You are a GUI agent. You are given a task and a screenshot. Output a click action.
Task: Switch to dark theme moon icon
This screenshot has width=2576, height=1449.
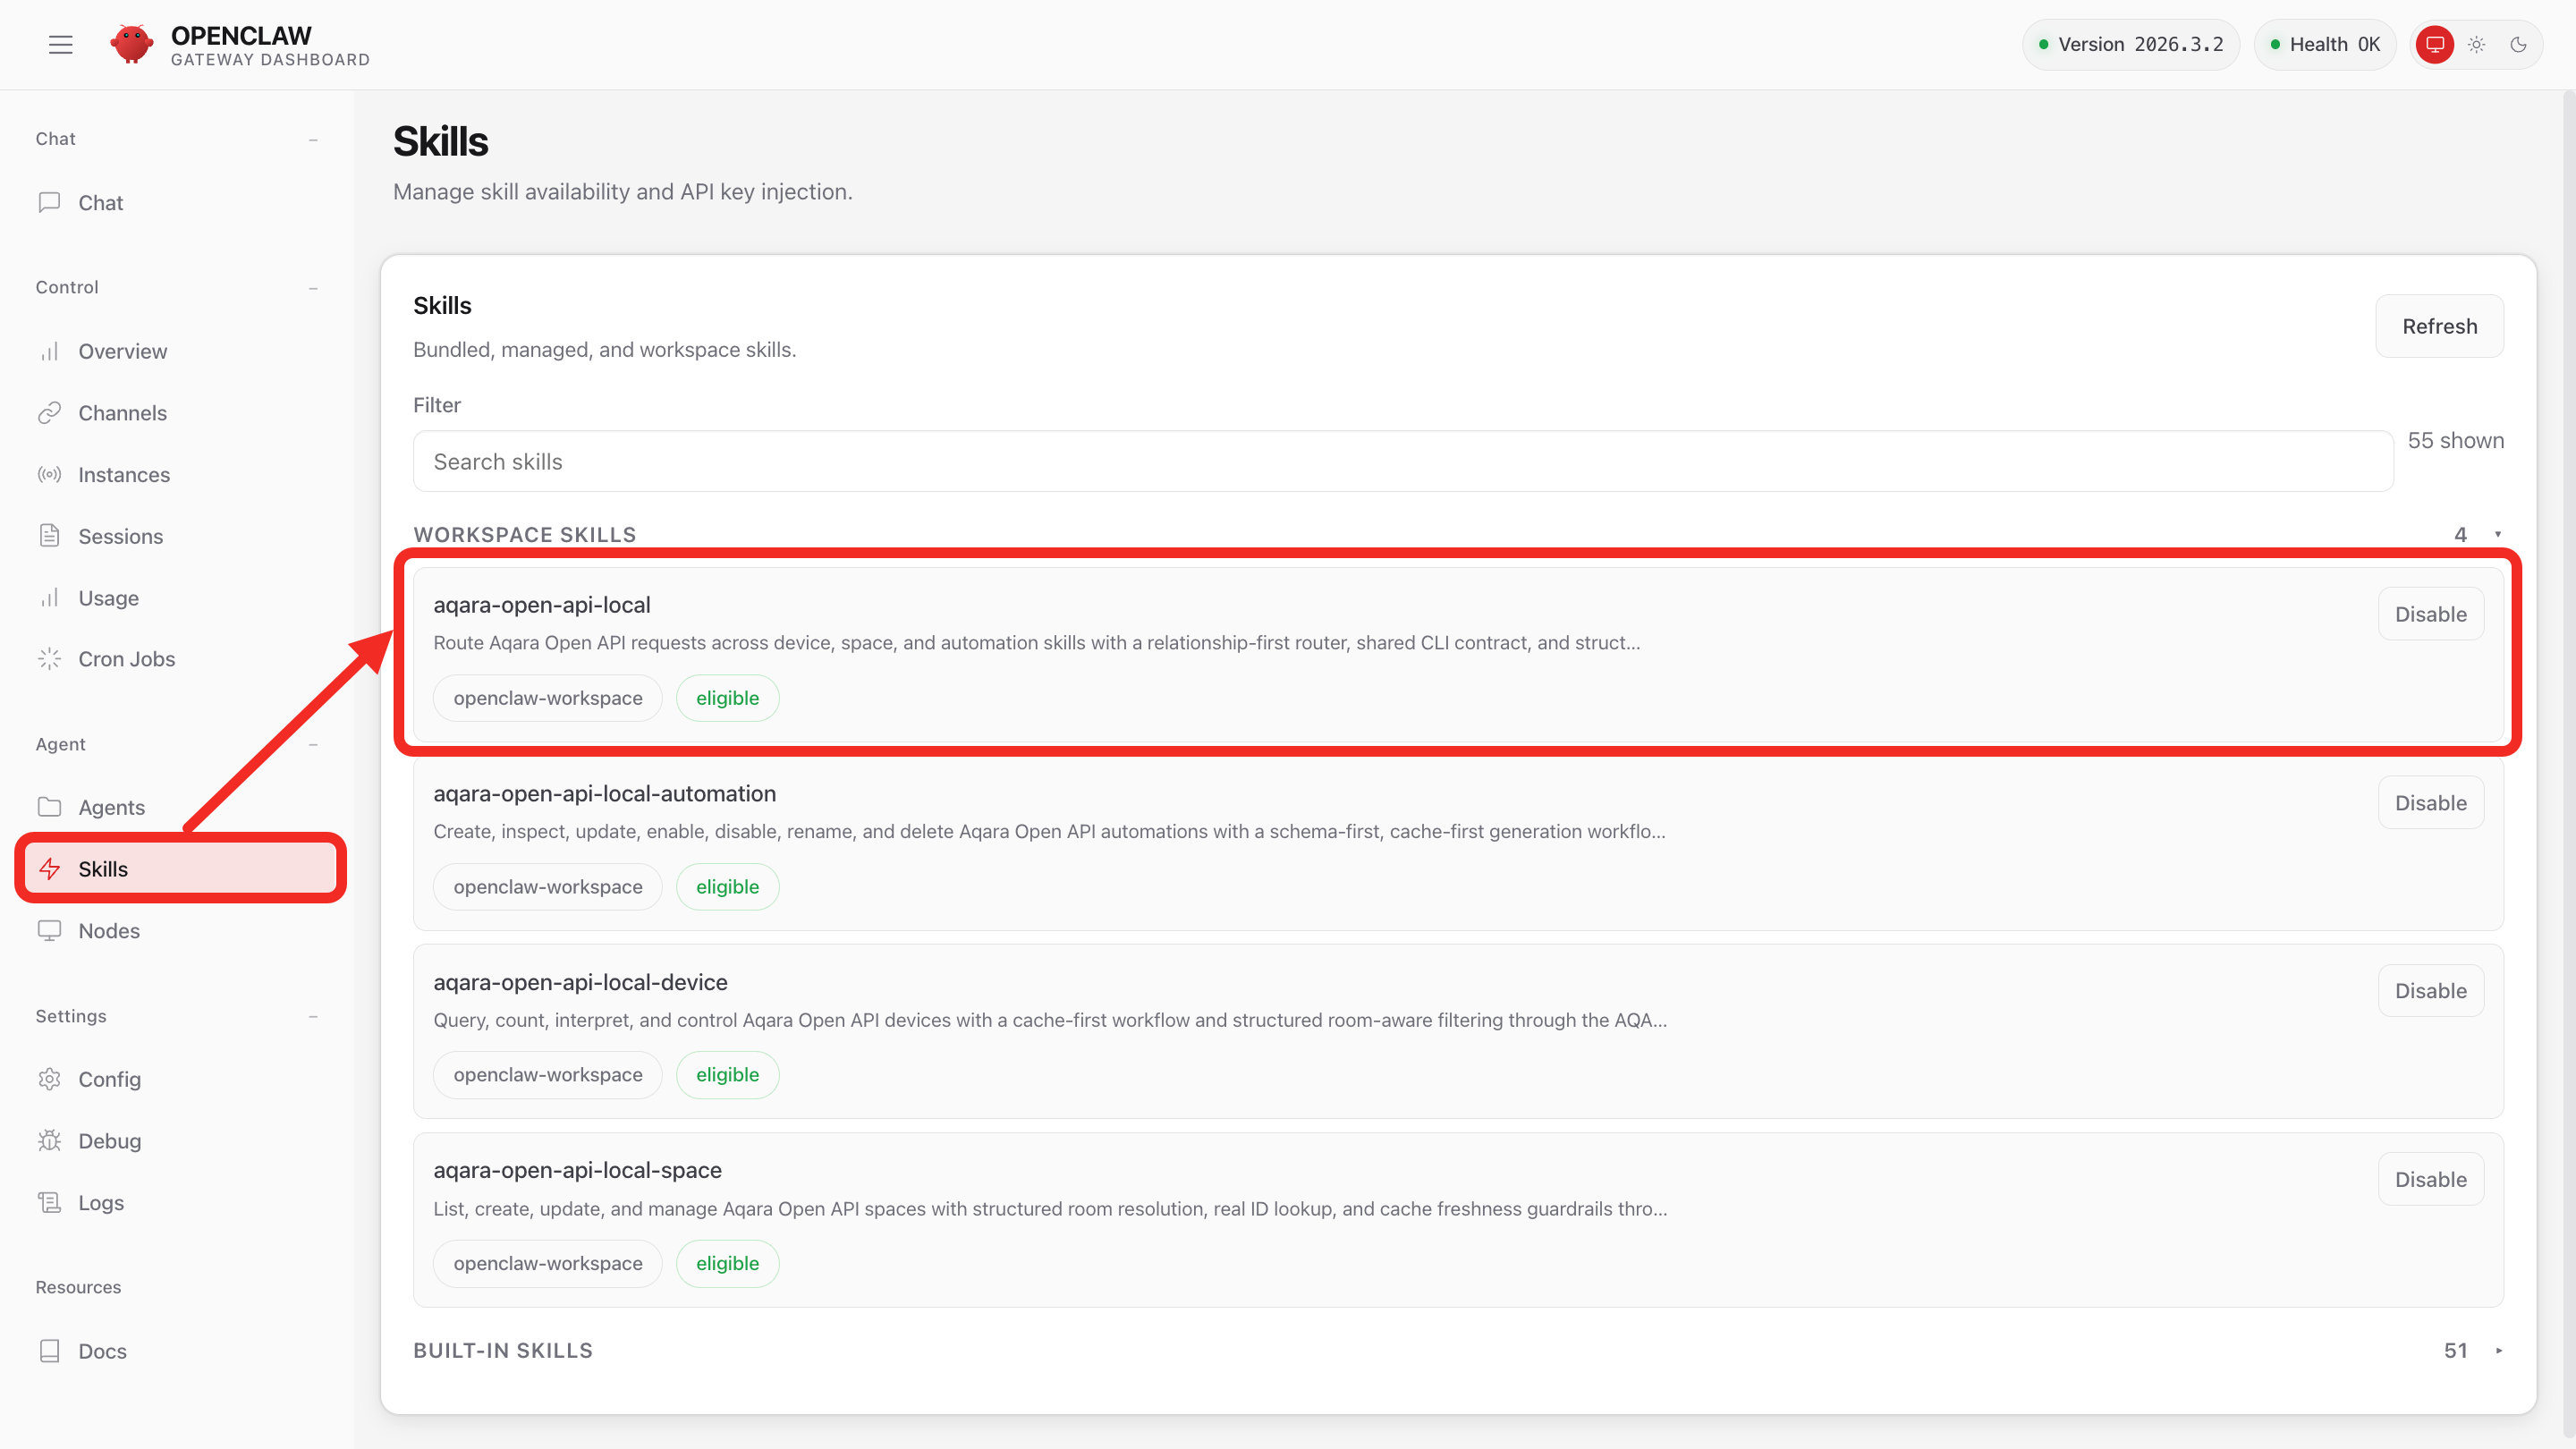click(2518, 44)
